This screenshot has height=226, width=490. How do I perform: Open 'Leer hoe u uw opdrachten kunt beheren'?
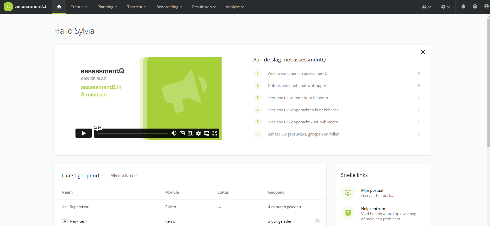tap(303, 110)
